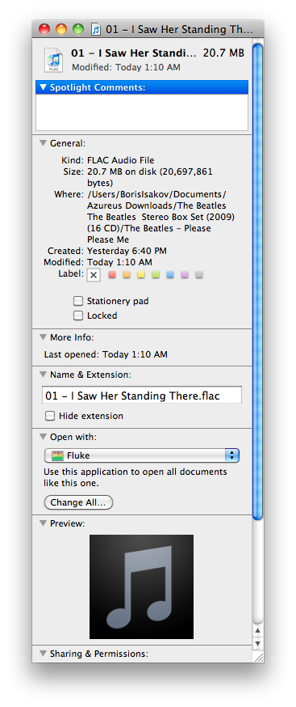Collapse the More Info section

(44, 337)
